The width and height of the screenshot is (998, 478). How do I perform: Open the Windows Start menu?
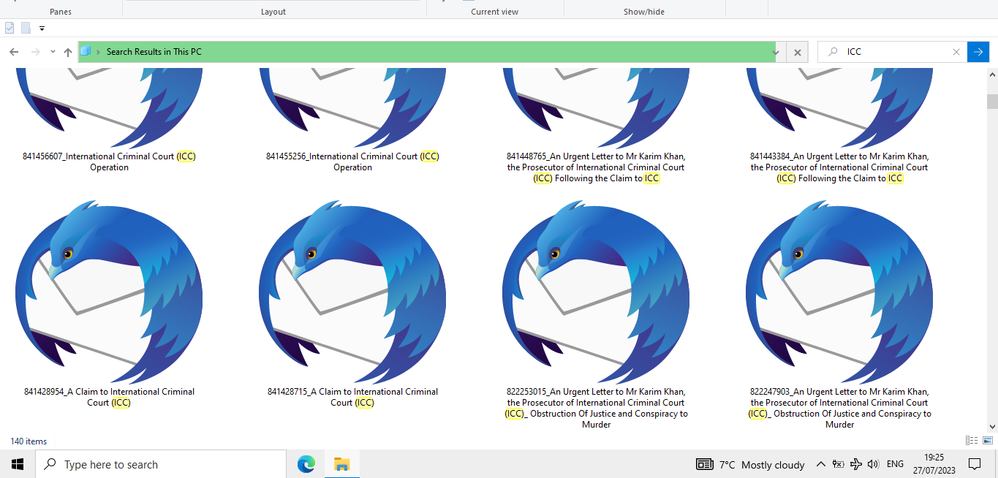click(x=18, y=464)
